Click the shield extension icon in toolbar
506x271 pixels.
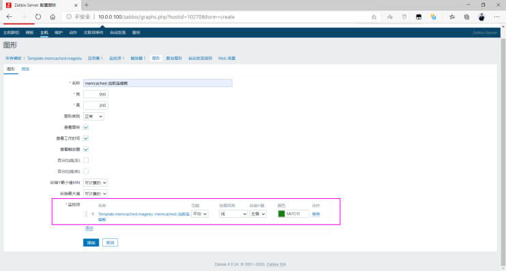pos(404,17)
